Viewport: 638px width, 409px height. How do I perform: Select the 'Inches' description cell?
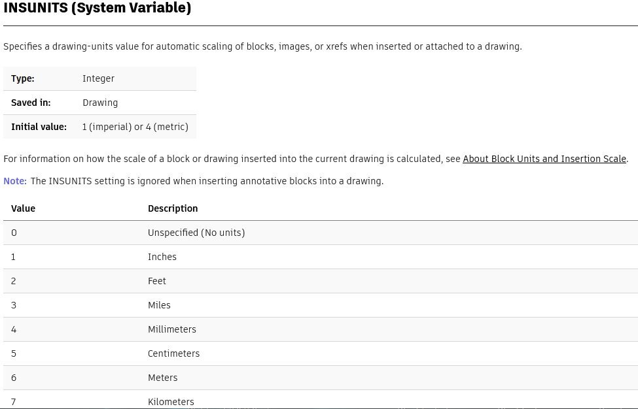pyautogui.click(x=162, y=257)
